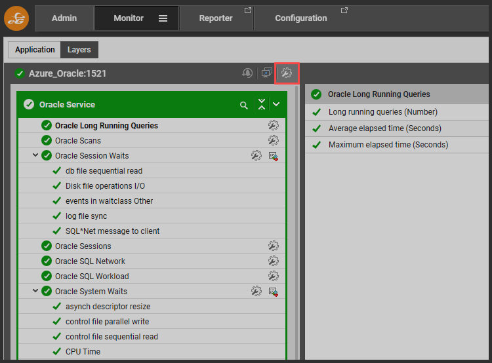Configure Oracle SQL Workload wrench icon
Image resolution: width=492 pixels, height=363 pixels.
(274, 276)
